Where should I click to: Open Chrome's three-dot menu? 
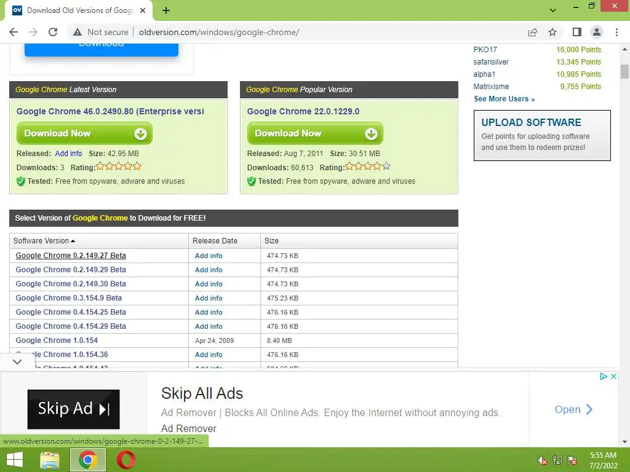pos(616,32)
